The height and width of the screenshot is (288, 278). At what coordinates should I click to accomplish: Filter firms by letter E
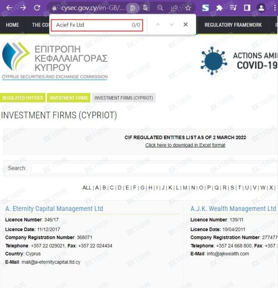pos(127,188)
